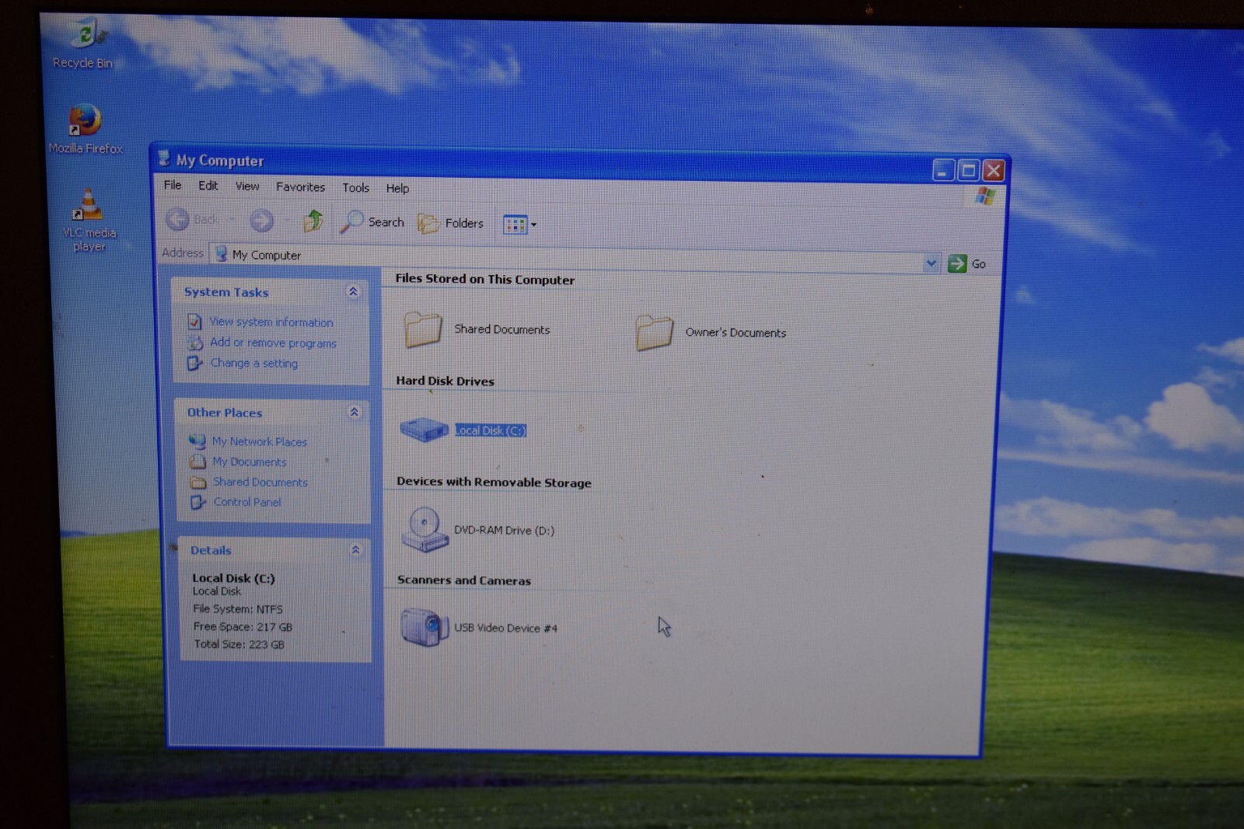Click the Back arrow toolbar button

[178, 220]
